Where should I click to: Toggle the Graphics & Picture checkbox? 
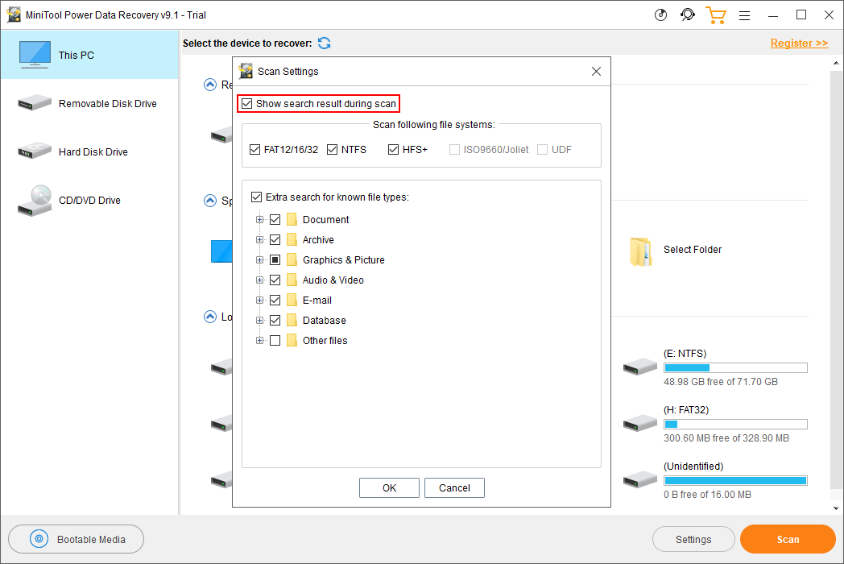[275, 259]
